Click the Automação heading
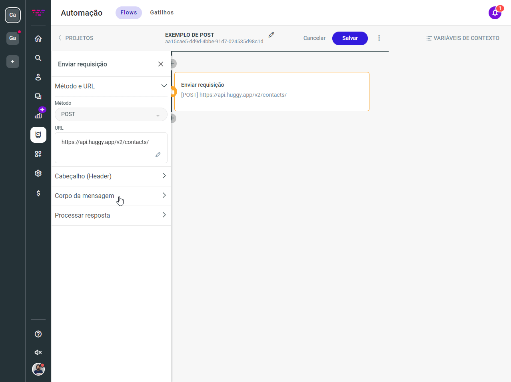 82,13
